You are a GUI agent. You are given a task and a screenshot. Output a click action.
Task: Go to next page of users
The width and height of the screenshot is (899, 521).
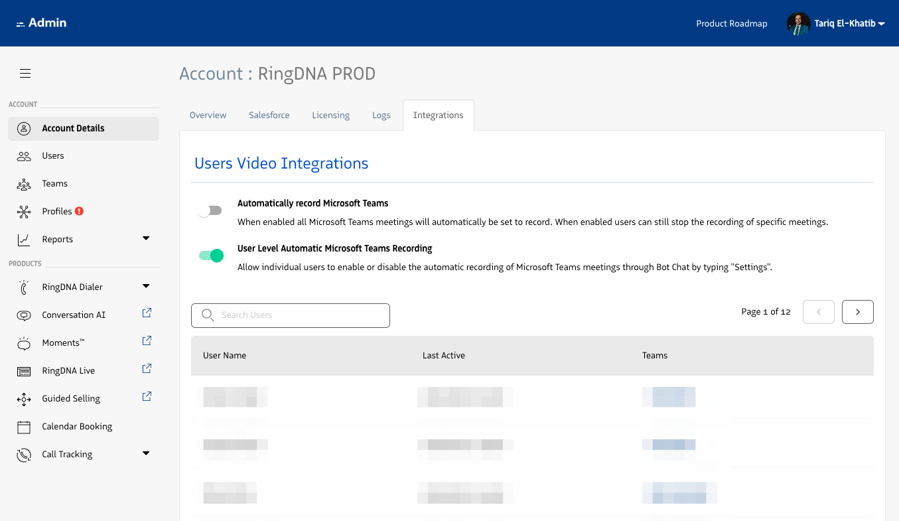coord(857,312)
